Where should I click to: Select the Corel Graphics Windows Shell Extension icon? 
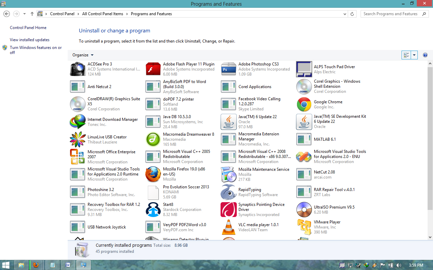[x=304, y=86]
